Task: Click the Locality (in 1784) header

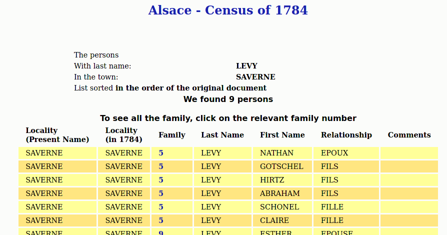Action: (x=123, y=135)
